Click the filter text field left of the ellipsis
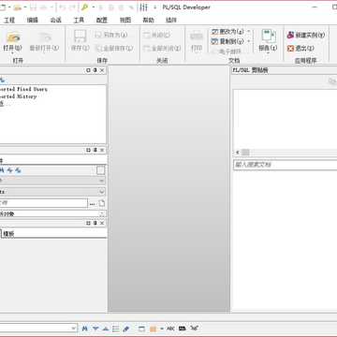 (44, 203)
